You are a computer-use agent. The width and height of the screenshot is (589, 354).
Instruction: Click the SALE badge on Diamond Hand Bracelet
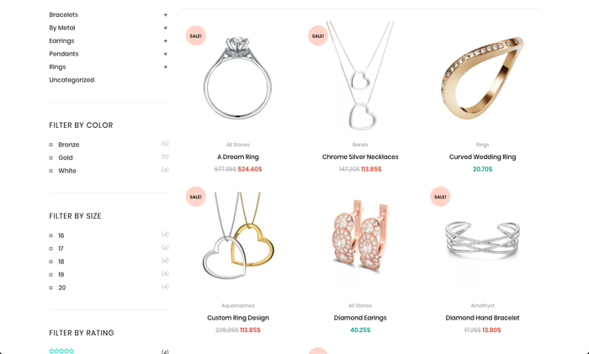coord(440,197)
